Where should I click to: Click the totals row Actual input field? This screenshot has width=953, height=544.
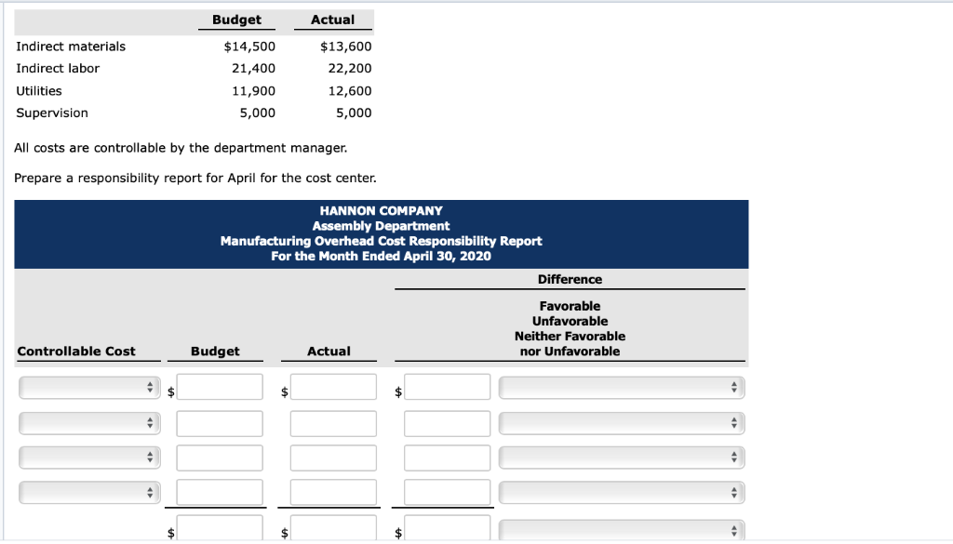point(332,528)
